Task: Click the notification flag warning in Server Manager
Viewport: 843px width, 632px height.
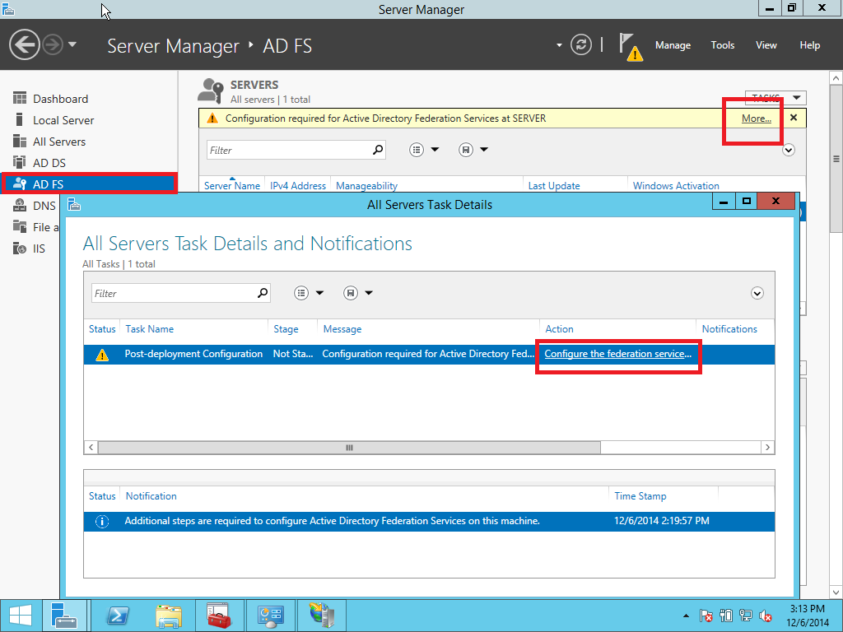Action: 629,44
